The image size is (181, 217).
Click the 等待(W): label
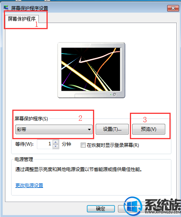tap(24, 144)
